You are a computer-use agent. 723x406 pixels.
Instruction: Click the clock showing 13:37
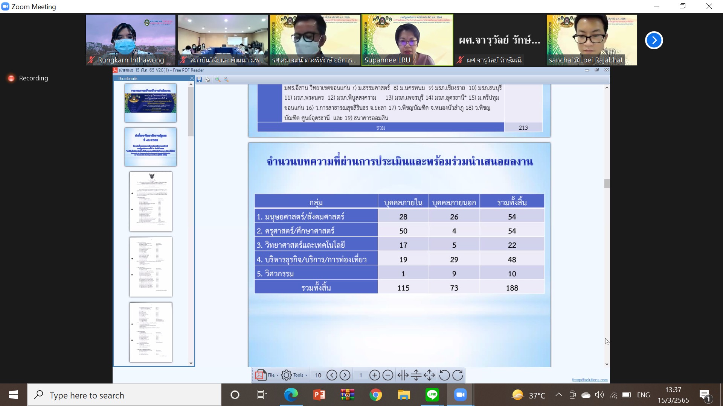click(673, 390)
